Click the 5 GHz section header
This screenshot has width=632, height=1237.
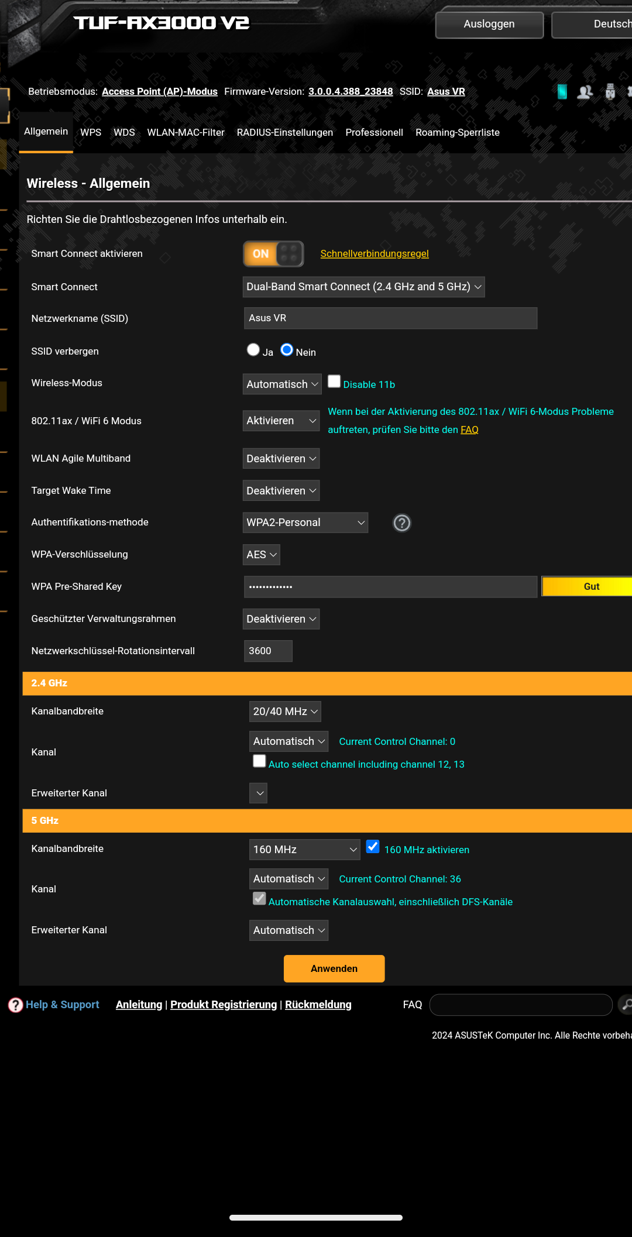pyautogui.click(x=327, y=820)
